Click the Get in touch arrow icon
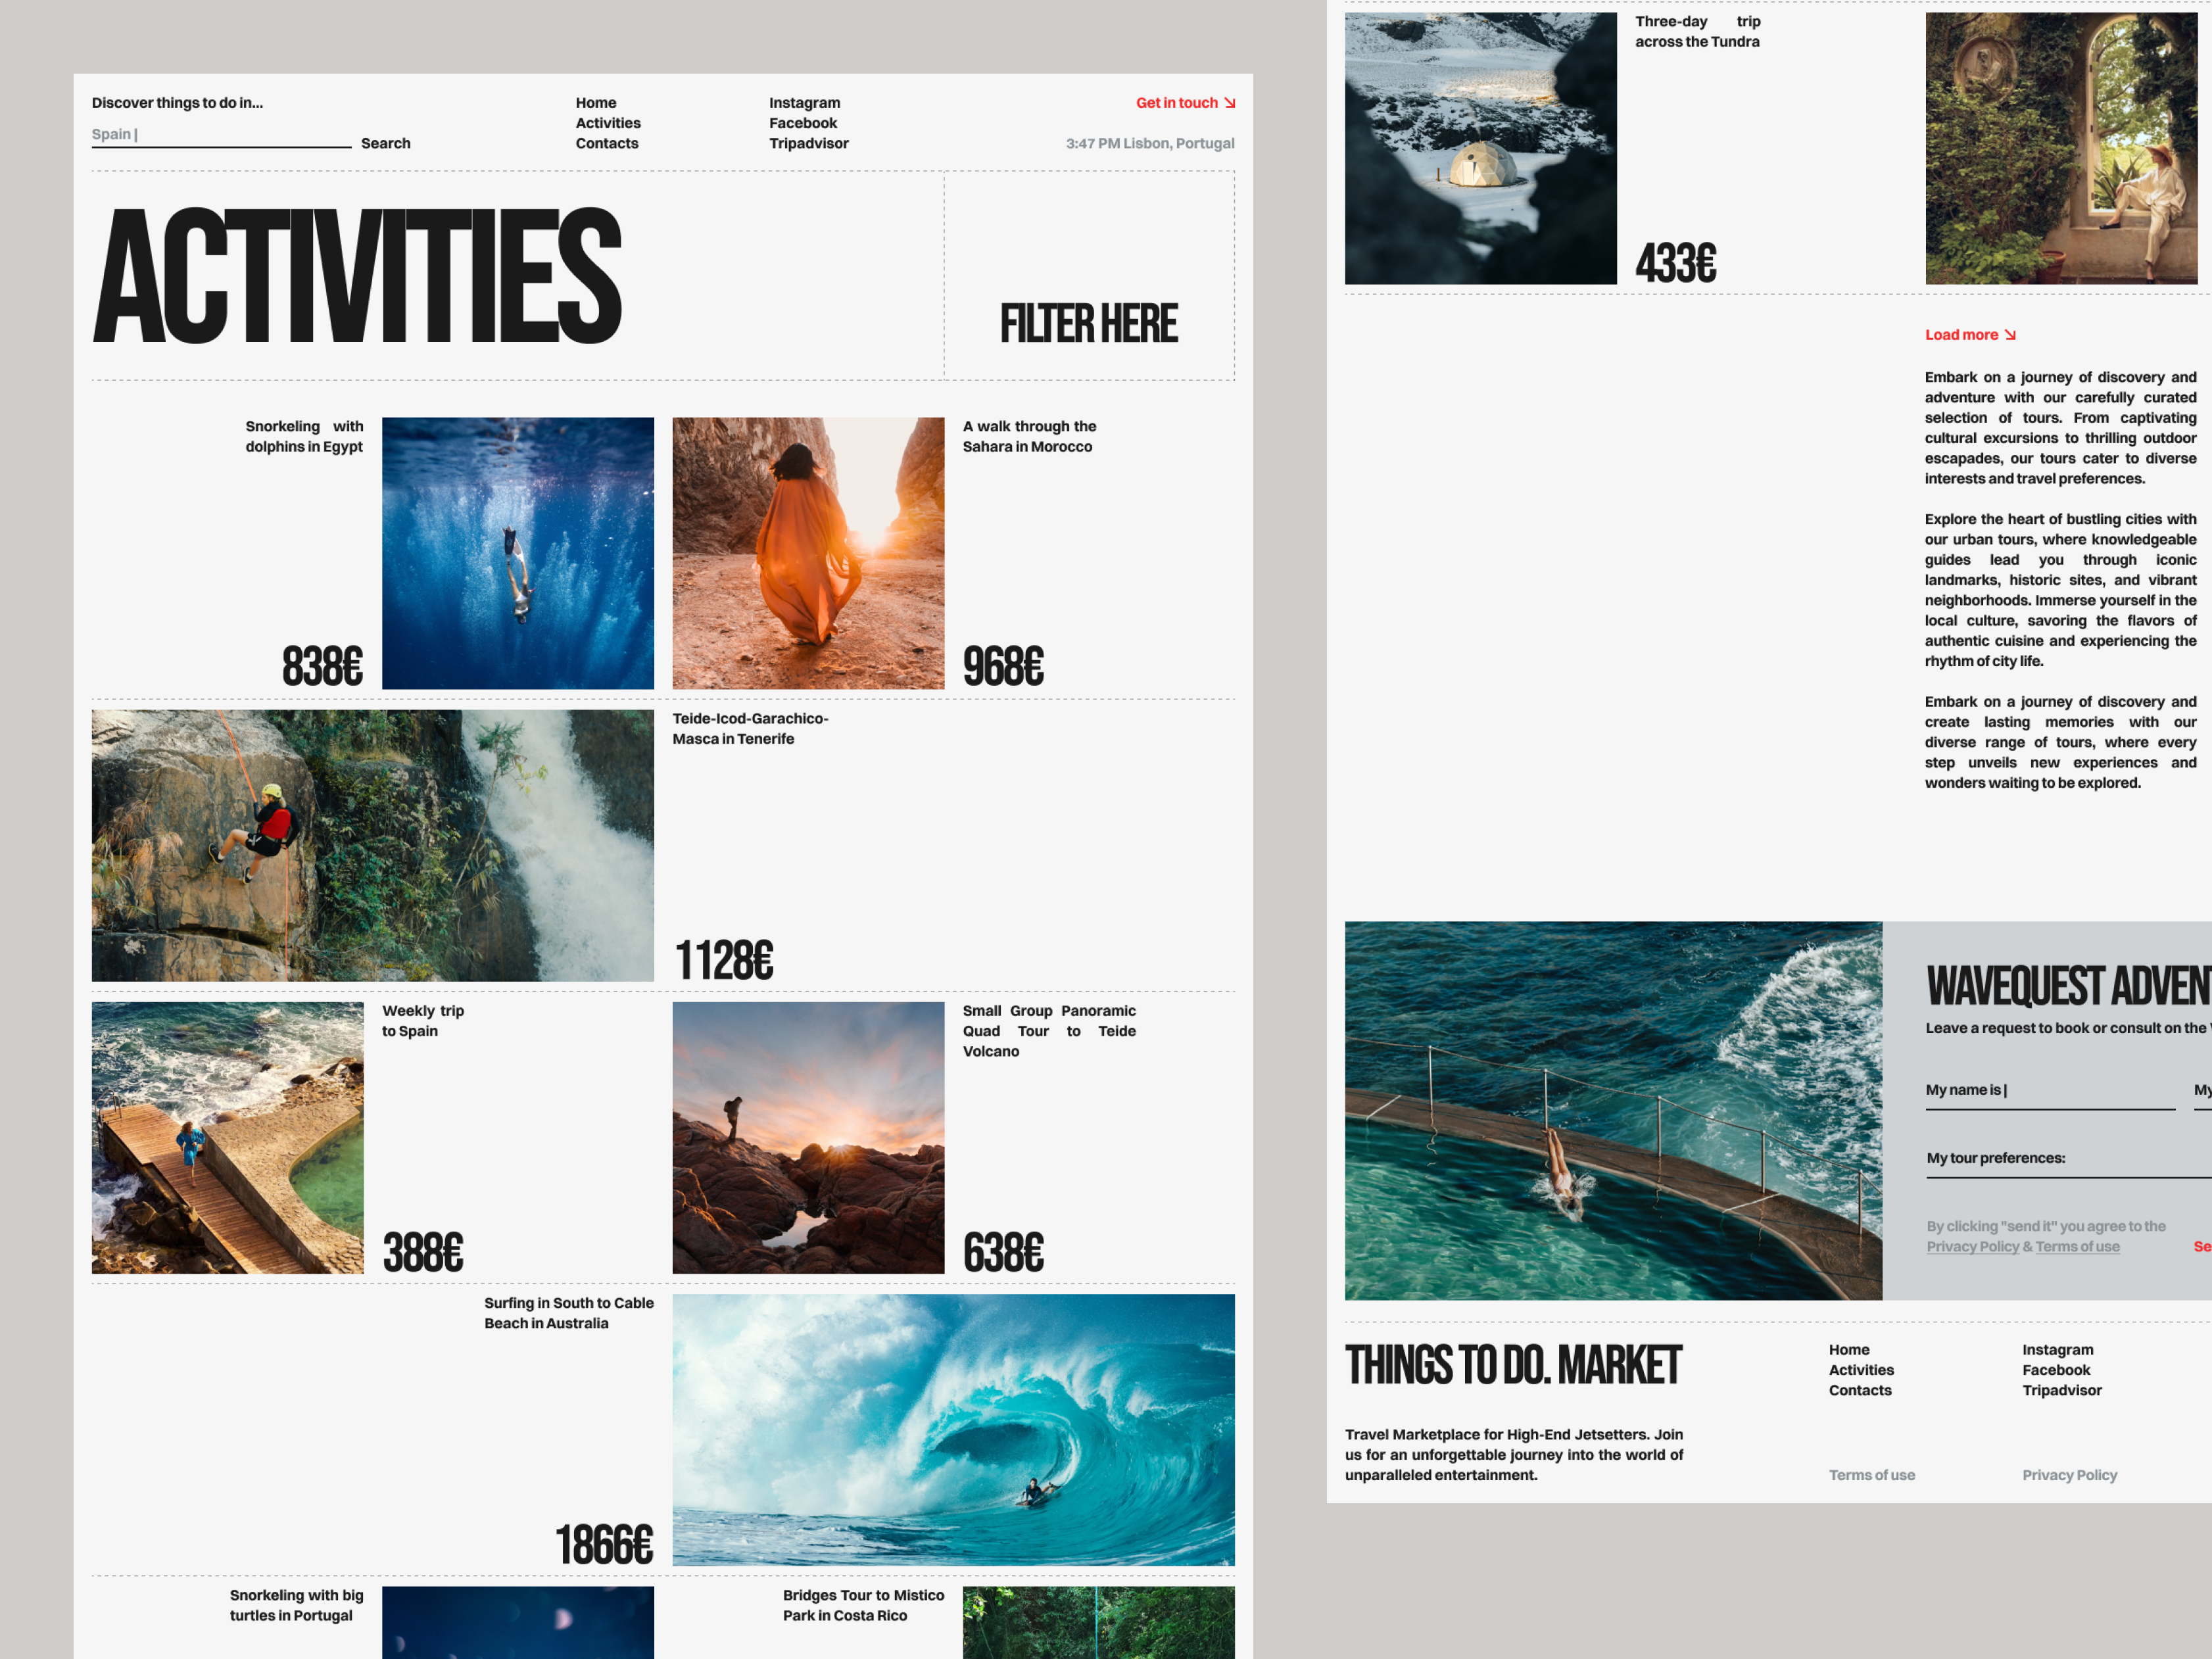The height and width of the screenshot is (1659, 2212). [1231, 102]
